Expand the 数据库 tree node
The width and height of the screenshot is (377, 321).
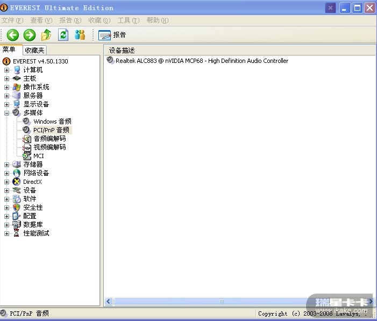pos(7,225)
